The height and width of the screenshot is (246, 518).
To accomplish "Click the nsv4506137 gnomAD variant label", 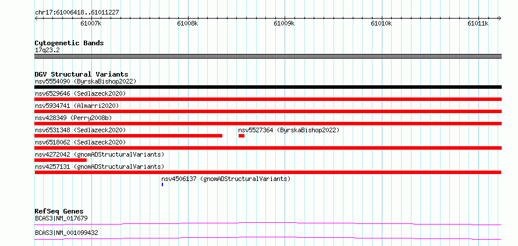I will tap(226, 179).
